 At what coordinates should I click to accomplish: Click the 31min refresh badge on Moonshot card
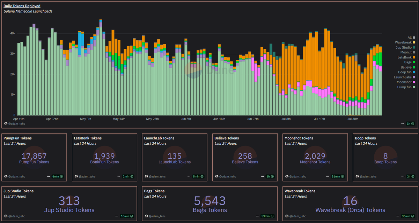(338, 176)
